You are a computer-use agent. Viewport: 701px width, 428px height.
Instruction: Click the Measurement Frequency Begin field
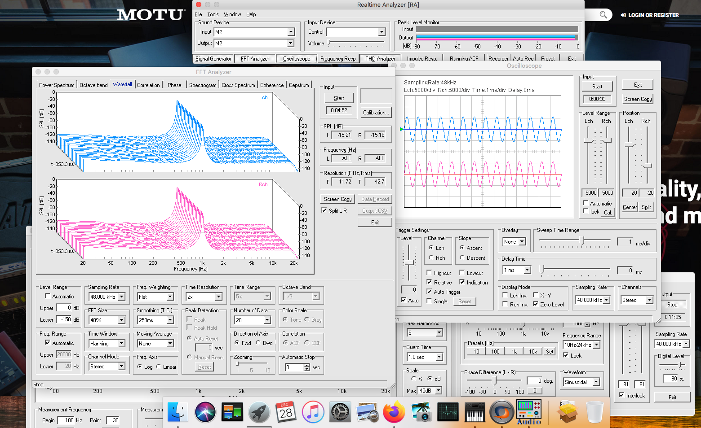[66, 420]
